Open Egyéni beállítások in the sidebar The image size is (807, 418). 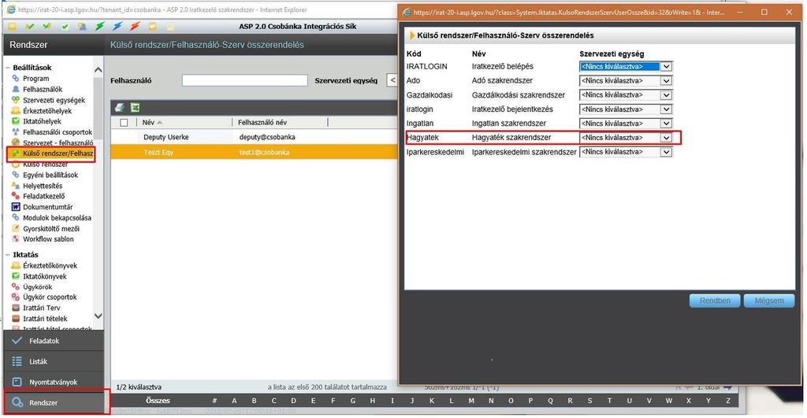[x=50, y=176]
